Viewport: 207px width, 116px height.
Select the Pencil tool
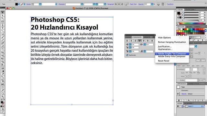pos(3,40)
